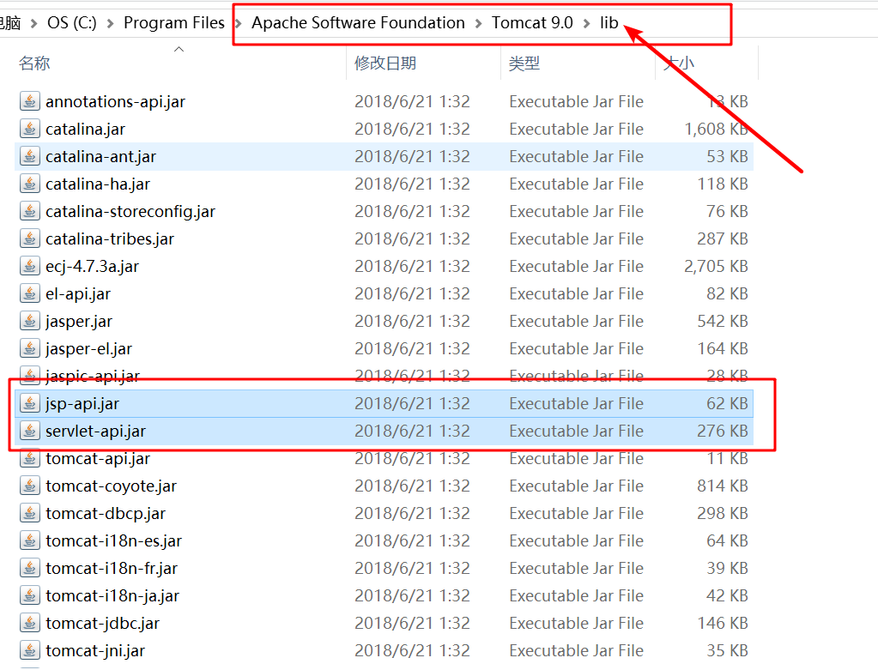Select file name annotations-api.jar
The width and height of the screenshot is (878, 670).
[x=115, y=102]
